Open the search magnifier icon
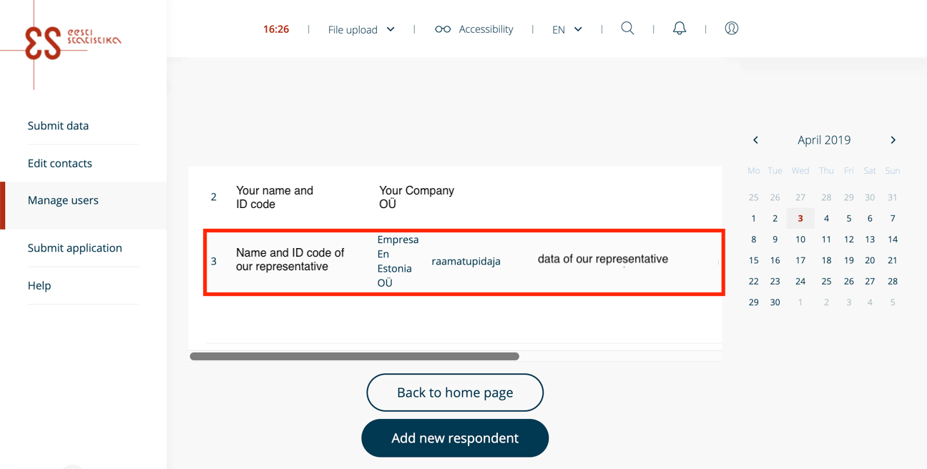927x469 pixels. tap(627, 29)
